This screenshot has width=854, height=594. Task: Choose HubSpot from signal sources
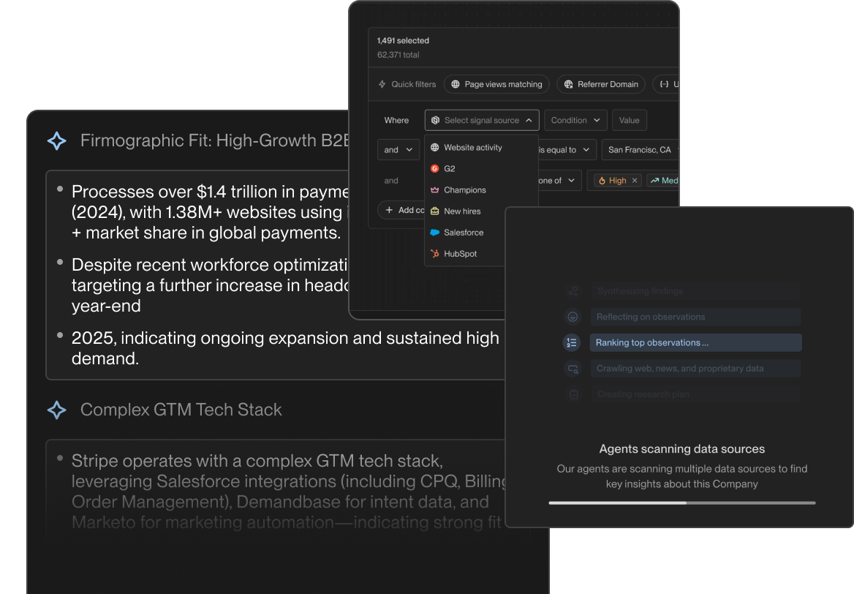[466, 253]
